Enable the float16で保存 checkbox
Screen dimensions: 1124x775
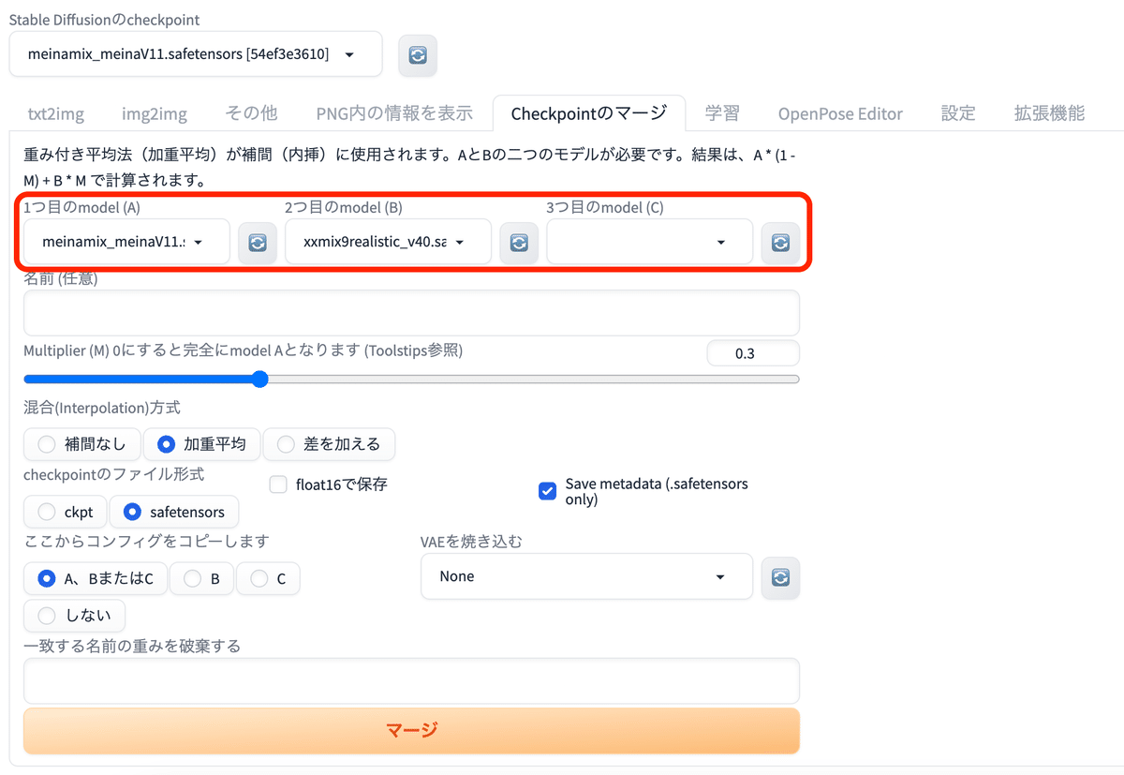point(278,484)
